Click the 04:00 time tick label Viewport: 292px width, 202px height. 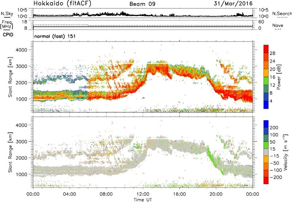[x=70, y=194]
